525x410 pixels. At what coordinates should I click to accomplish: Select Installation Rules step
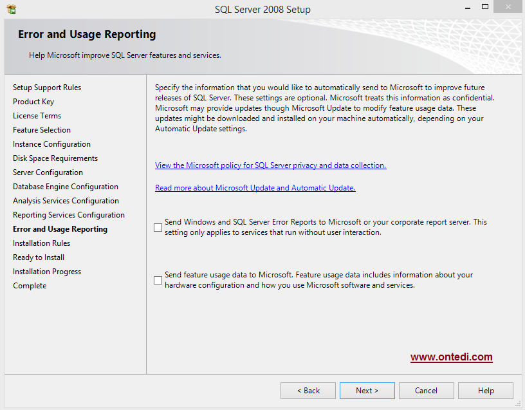pos(42,243)
